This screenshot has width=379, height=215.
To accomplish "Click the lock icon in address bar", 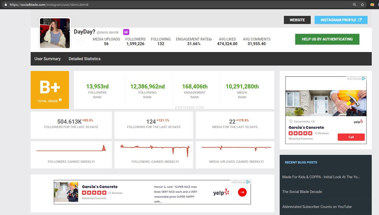I will point(6,5).
